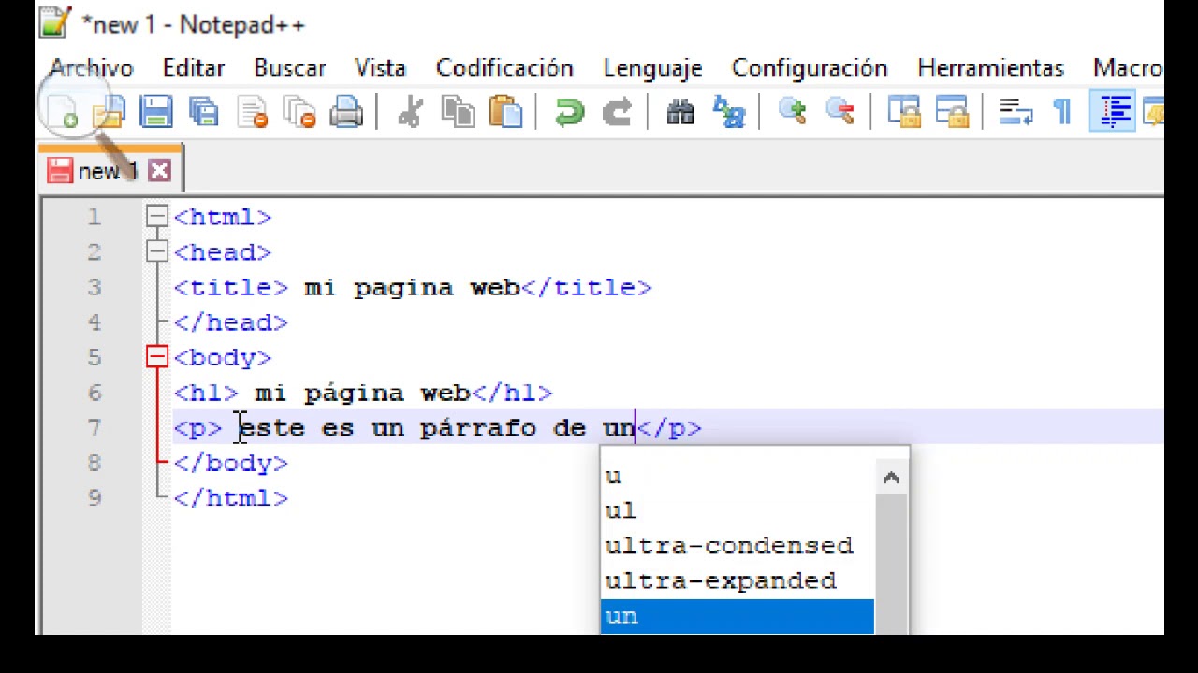Click the Synchronize horizontal scrolling icon
The height and width of the screenshot is (673, 1198).
[x=952, y=112]
